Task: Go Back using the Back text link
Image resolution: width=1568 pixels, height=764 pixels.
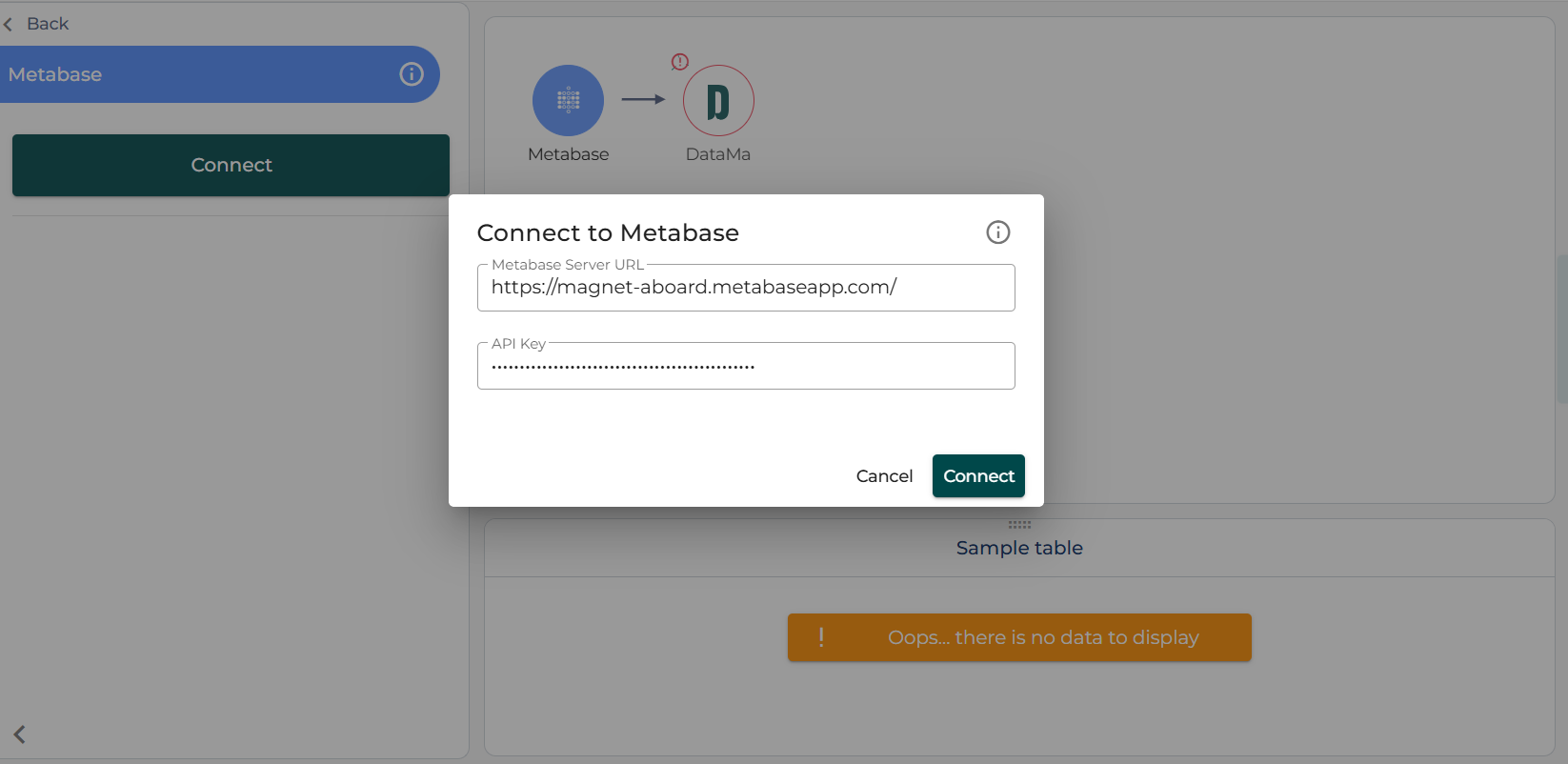Action: coord(48,24)
